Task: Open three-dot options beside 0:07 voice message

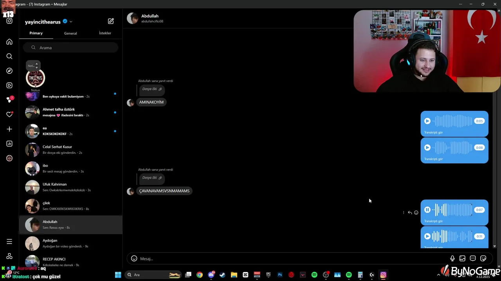Action: click(404, 213)
